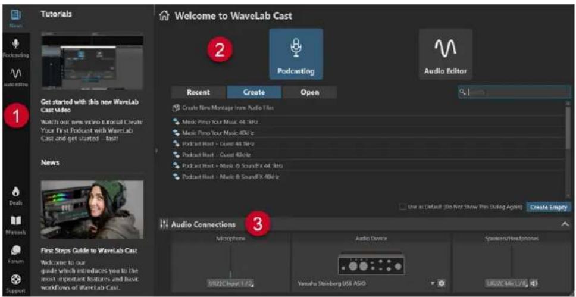
Task: Click the speaker test icon beside output
Action: [x=534, y=283]
